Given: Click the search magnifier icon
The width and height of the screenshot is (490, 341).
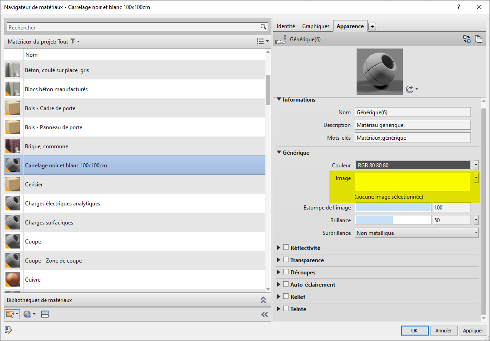Looking at the screenshot, I should click(263, 27).
